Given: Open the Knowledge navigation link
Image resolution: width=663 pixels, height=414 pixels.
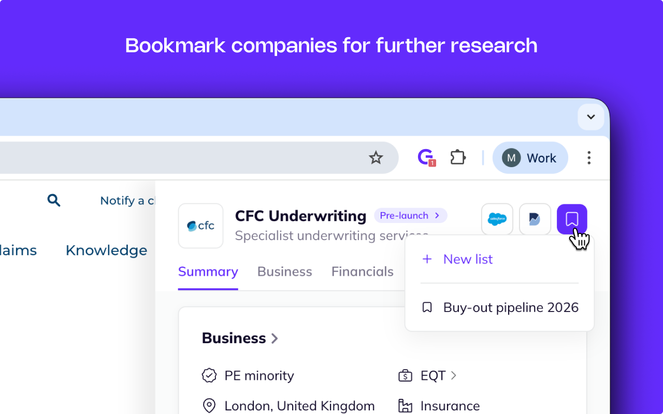Looking at the screenshot, I should 106,250.
